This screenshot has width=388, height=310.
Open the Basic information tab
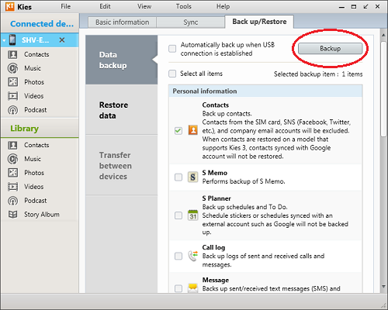(122, 22)
